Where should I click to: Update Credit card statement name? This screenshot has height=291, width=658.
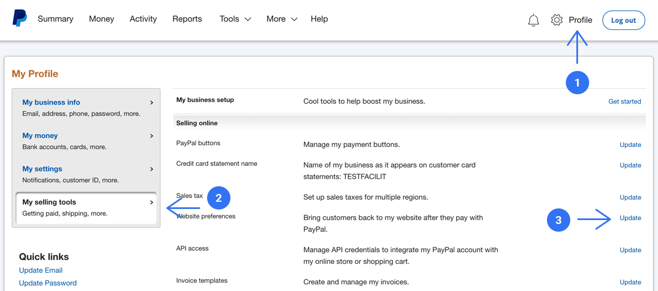click(x=630, y=165)
